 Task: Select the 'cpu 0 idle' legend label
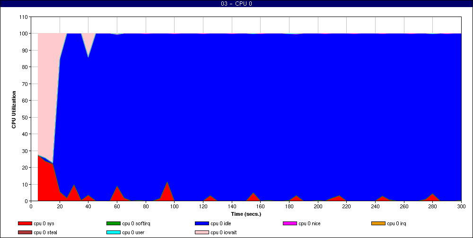221,223
